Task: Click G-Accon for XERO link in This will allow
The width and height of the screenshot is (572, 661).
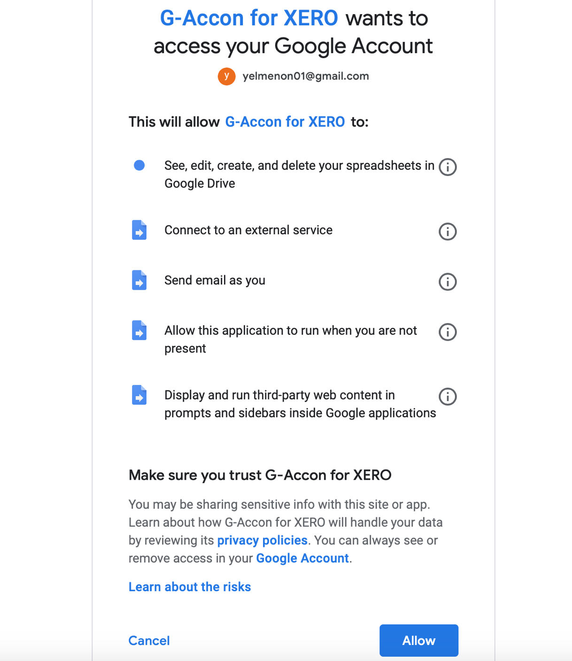Action: 285,122
